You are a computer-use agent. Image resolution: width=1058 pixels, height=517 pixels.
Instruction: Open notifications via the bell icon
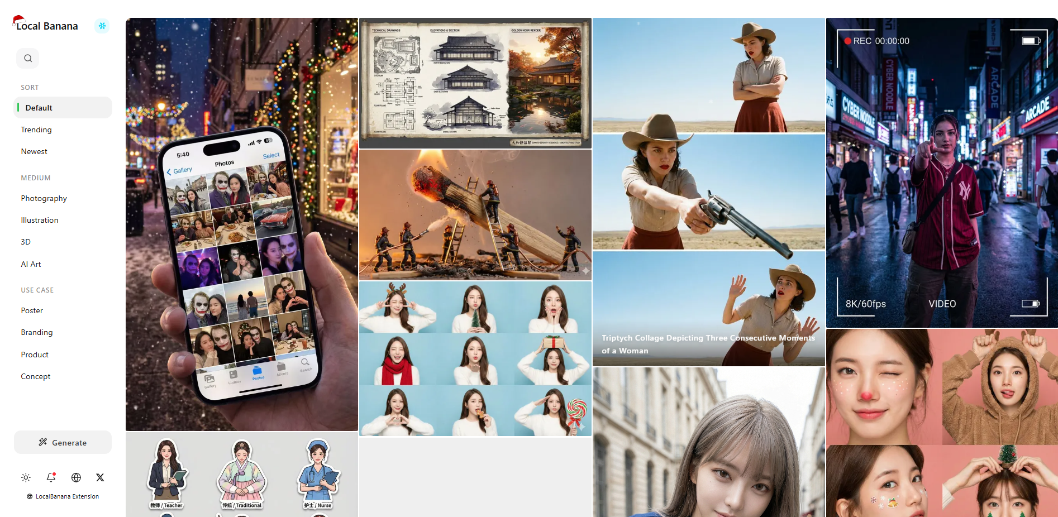[51, 477]
